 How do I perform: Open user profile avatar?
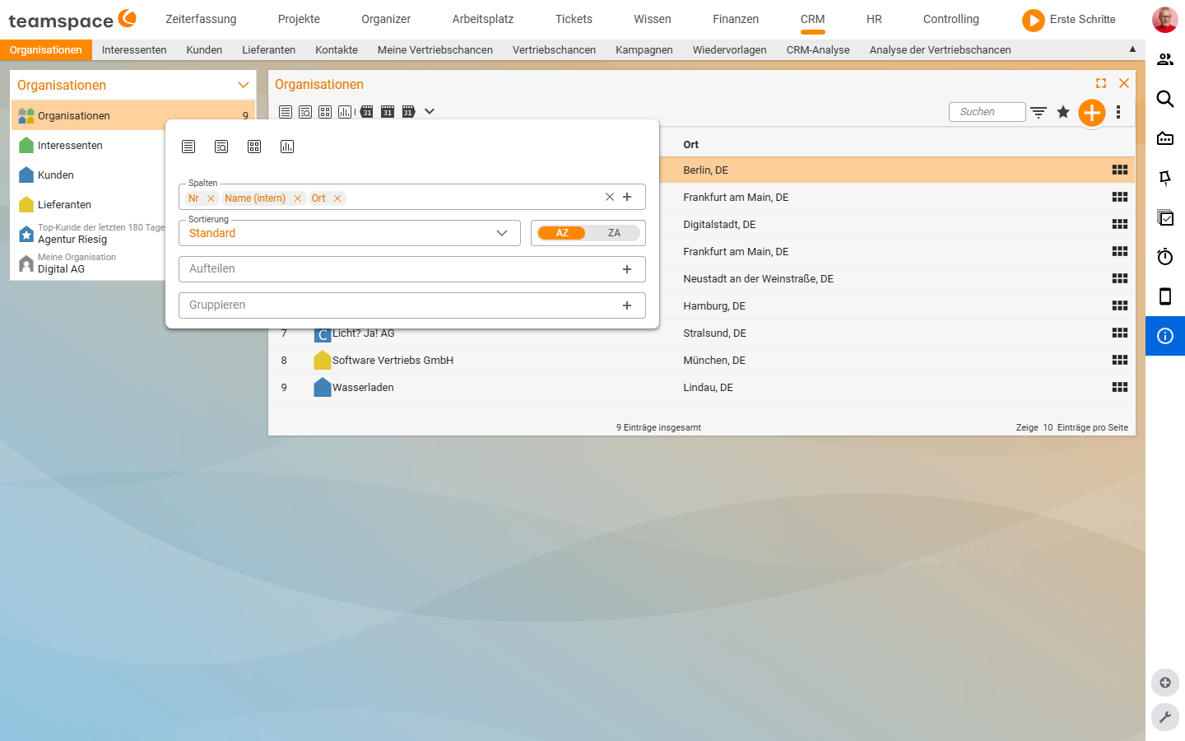[1164, 19]
